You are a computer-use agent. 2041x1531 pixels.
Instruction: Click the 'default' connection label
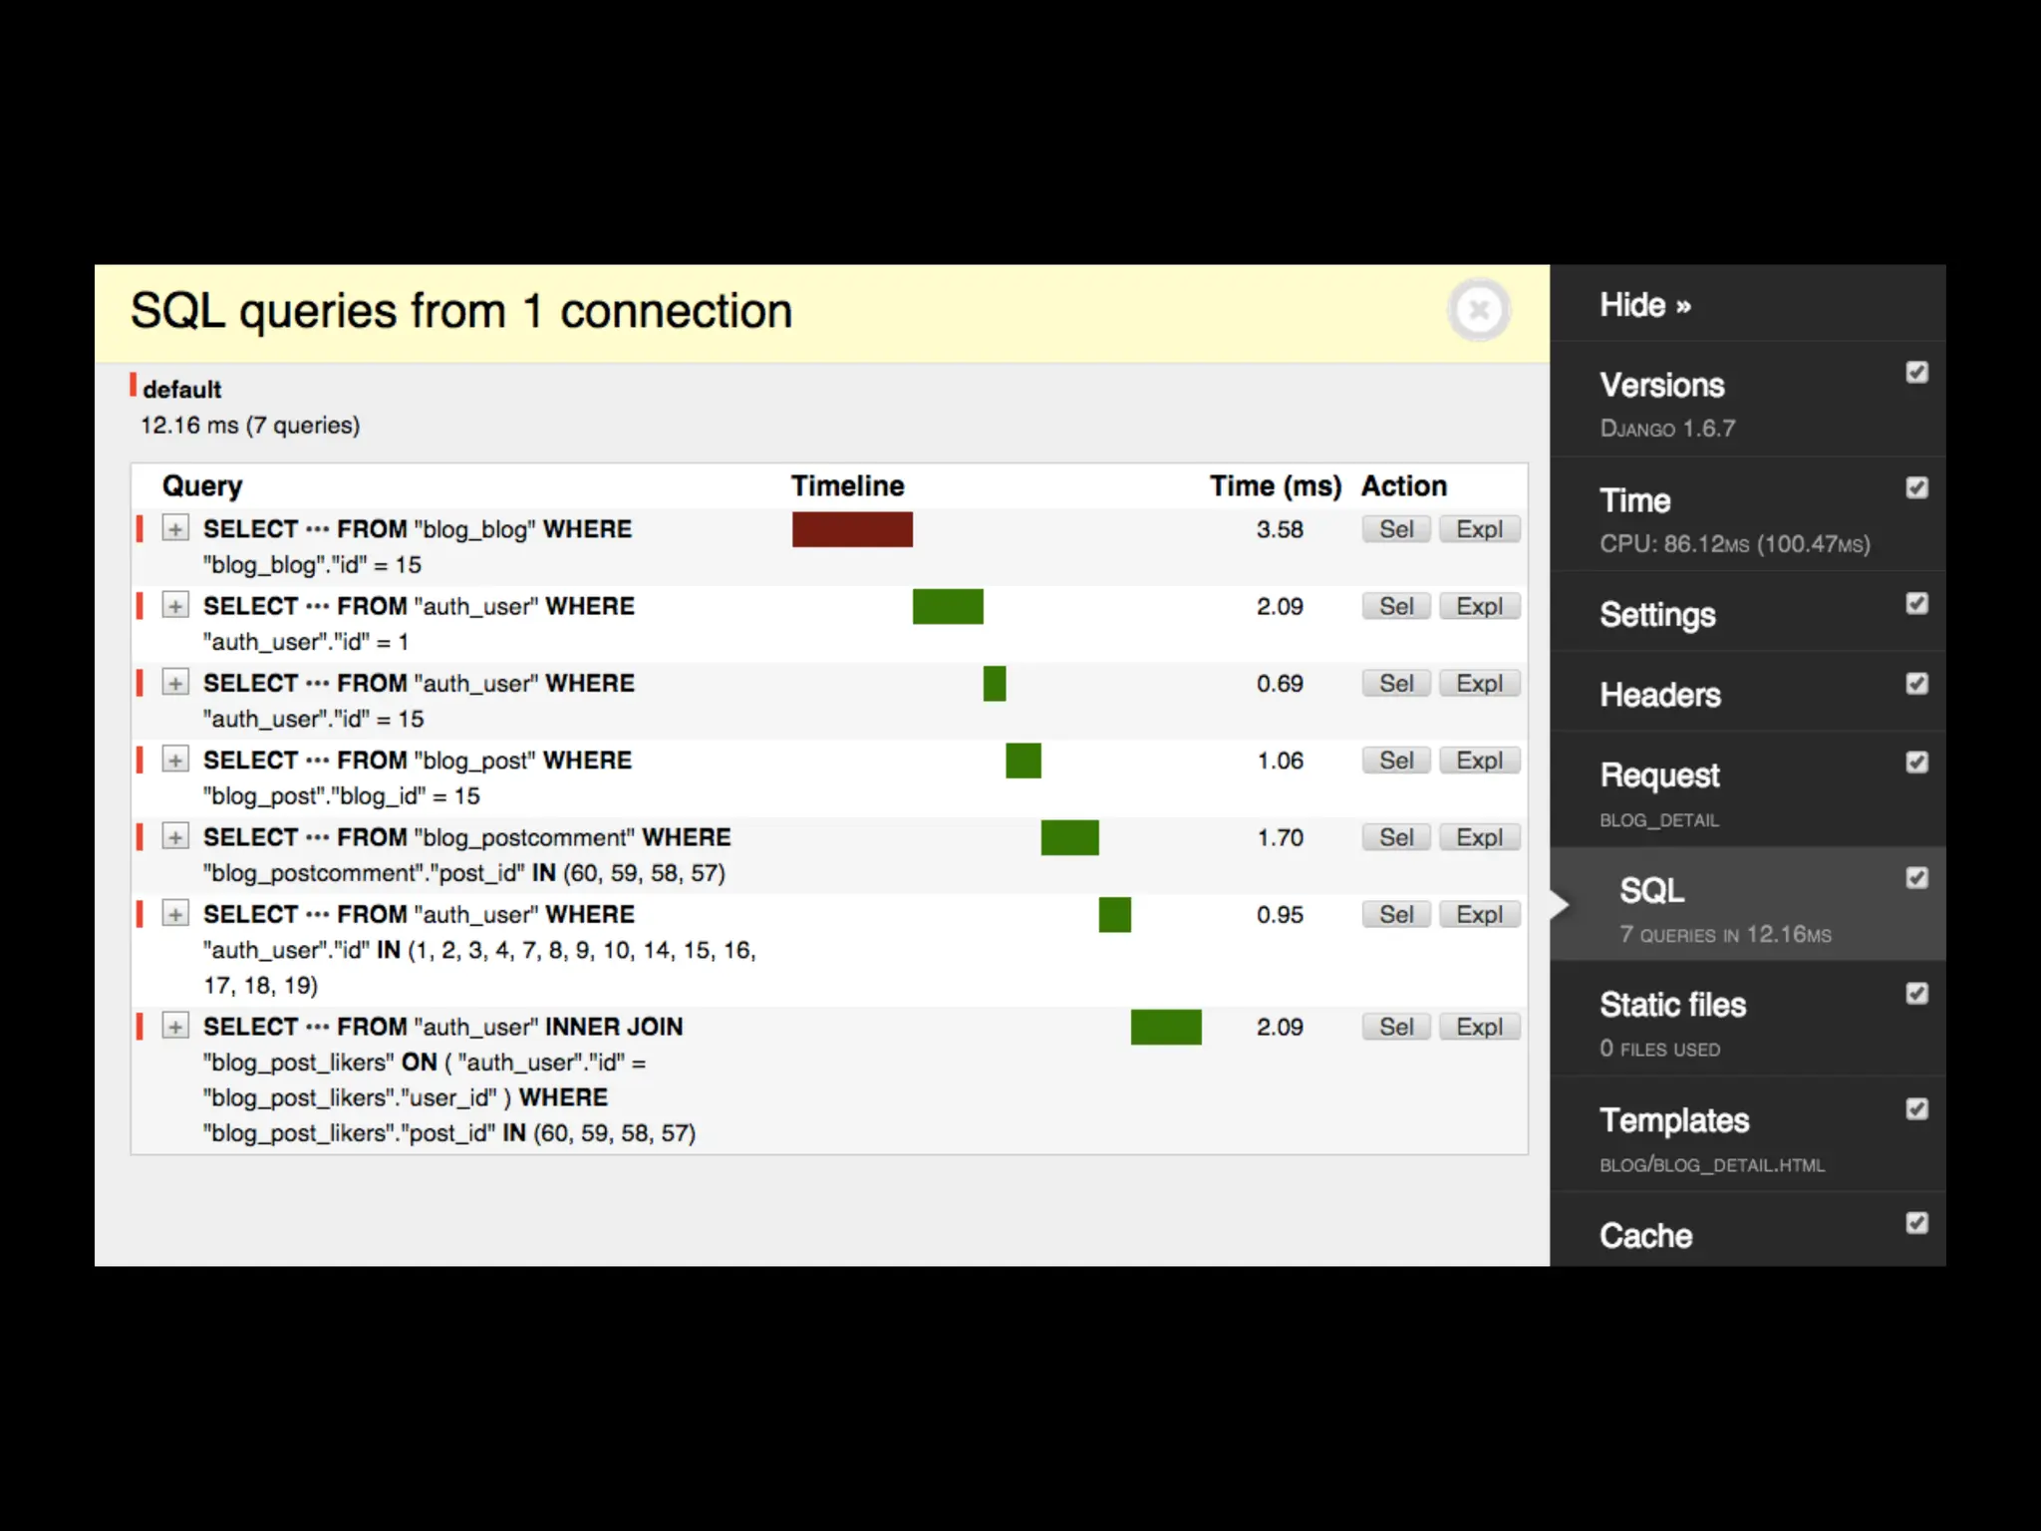click(x=181, y=389)
